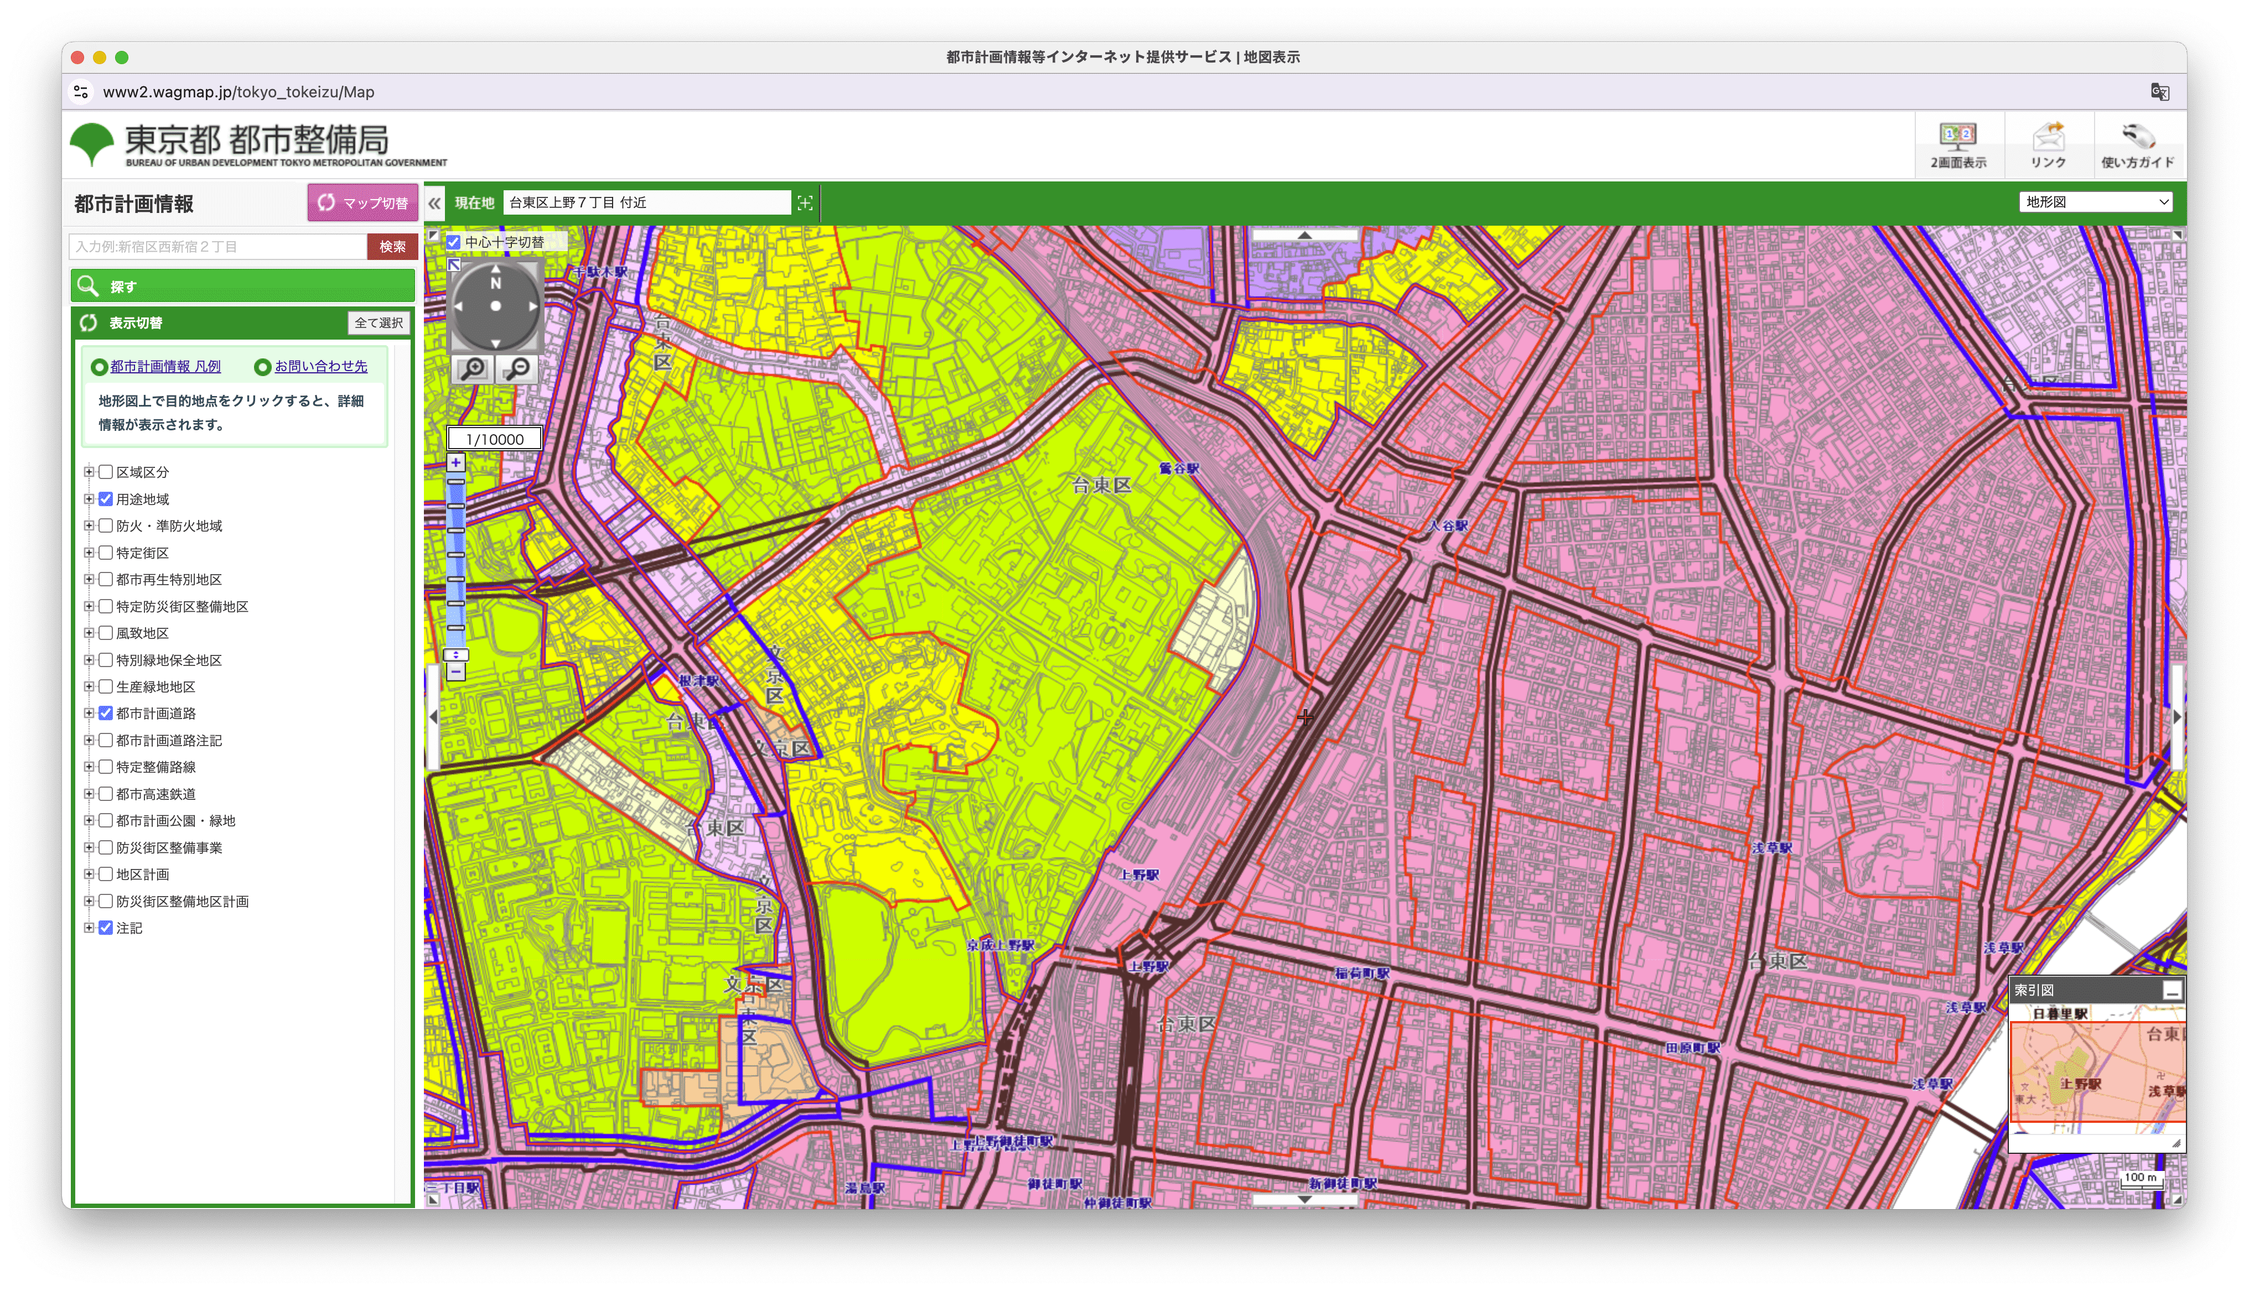Click the magnifier zoom-in icon under compass
This screenshot has width=2249, height=1291.
click(474, 368)
